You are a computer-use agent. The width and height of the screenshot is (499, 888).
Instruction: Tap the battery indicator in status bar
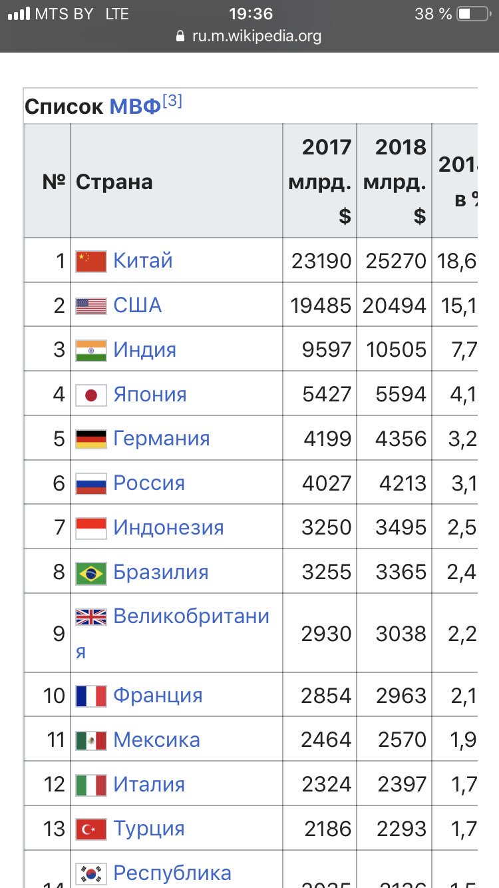pos(473,13)
